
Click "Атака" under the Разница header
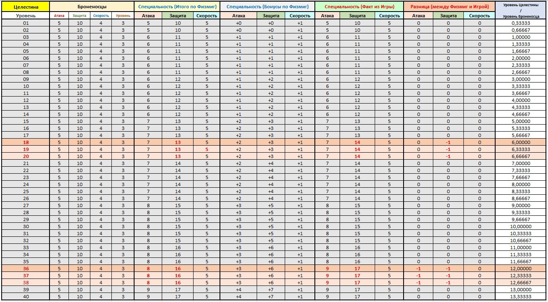(x=418, y=16)
